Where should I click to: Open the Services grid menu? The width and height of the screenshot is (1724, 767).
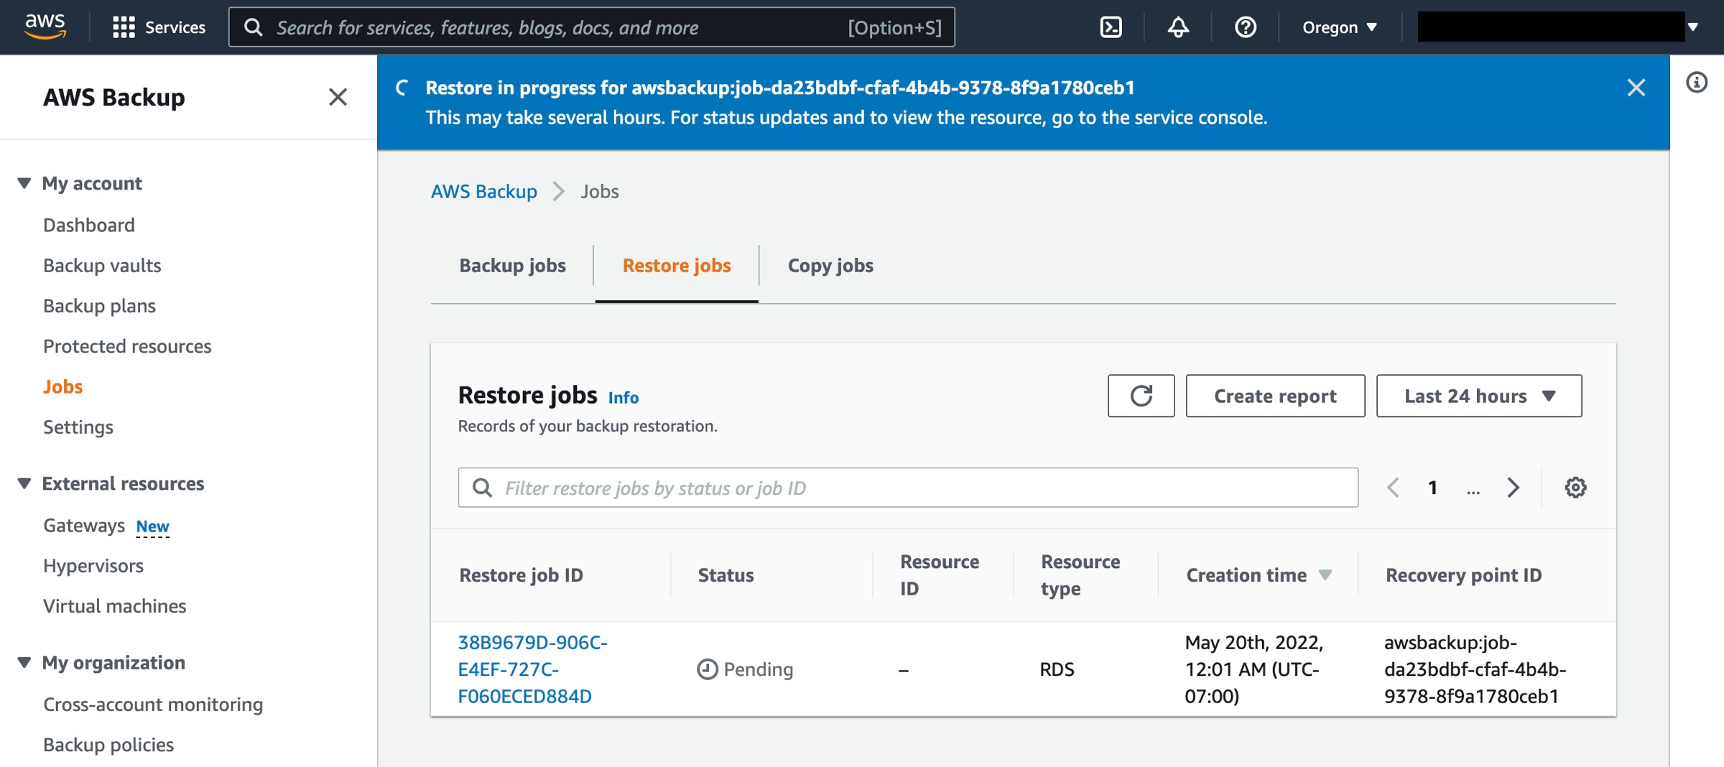tap(159, 27)
